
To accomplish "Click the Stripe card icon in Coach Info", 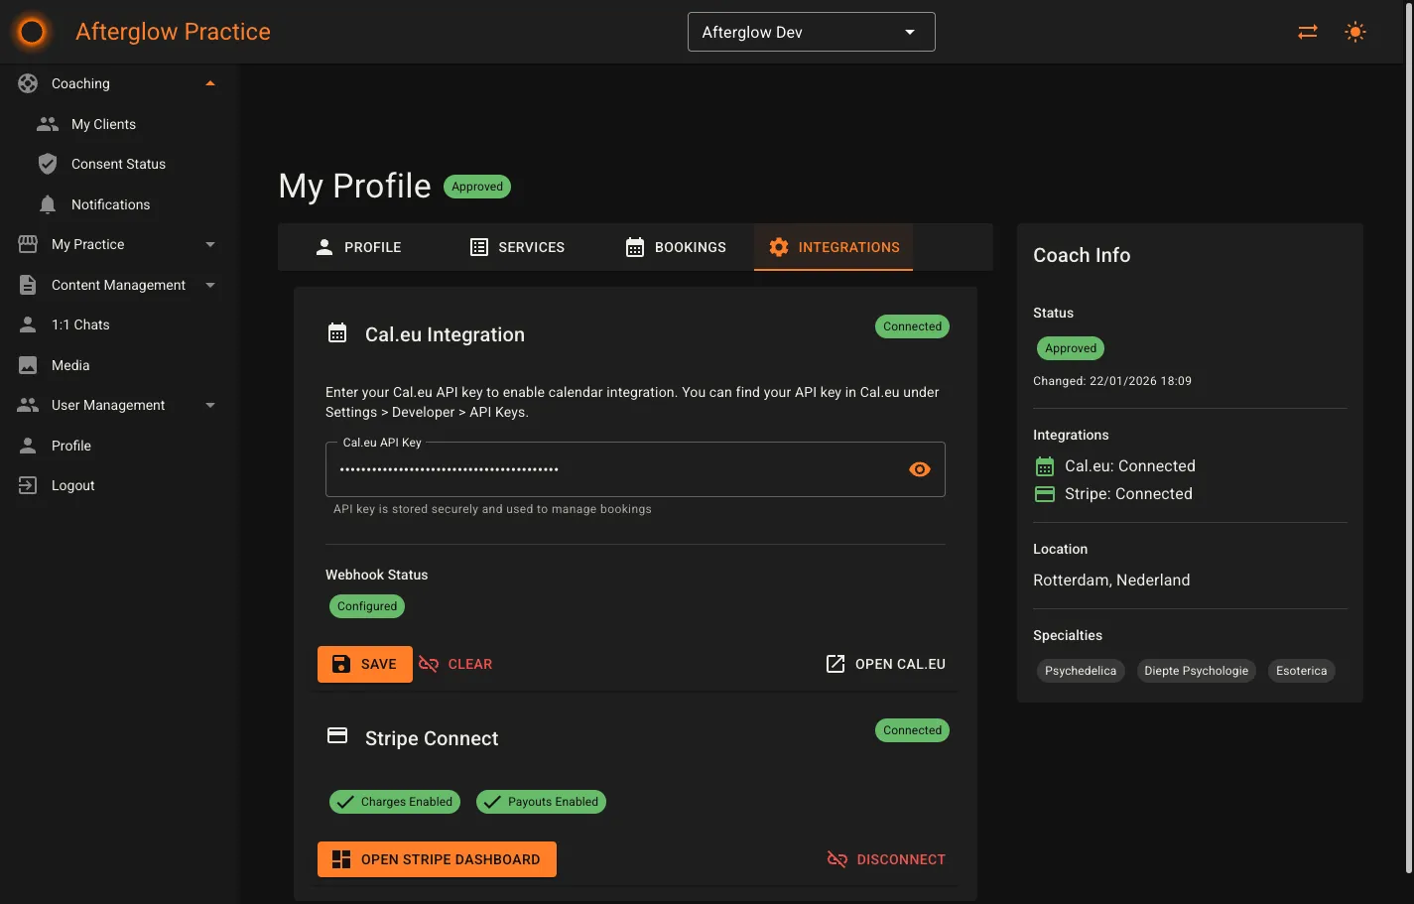I will coord(1044,493).
